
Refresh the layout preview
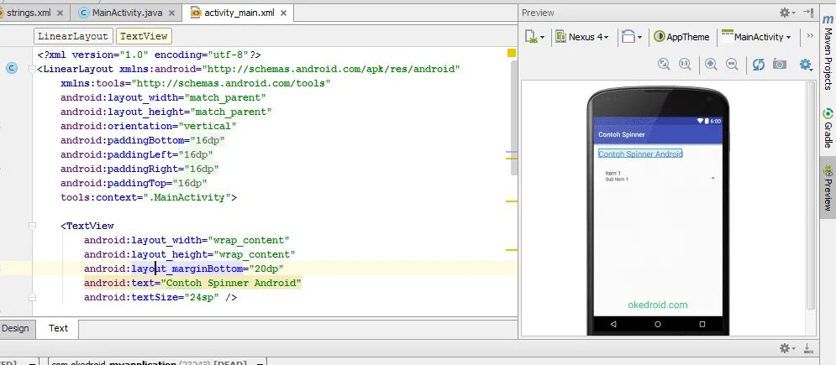click(x=758, y=65)
